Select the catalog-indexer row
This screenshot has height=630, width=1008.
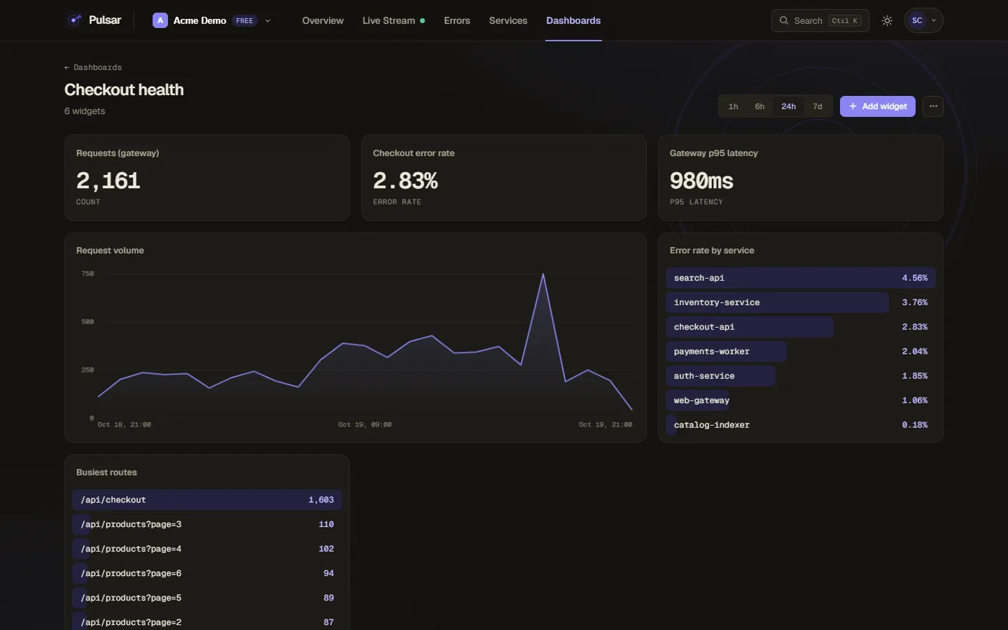click(800, 425)
